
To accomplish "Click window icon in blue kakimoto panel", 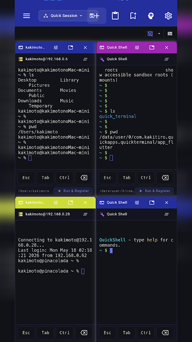I will (70, 47).
